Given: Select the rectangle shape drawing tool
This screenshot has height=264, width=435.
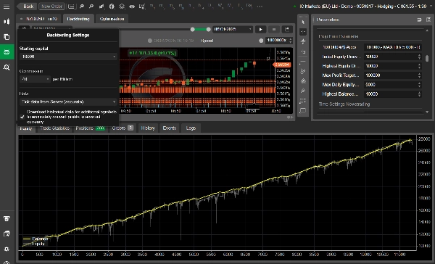Looking at the screenshot, I should 303,110.
